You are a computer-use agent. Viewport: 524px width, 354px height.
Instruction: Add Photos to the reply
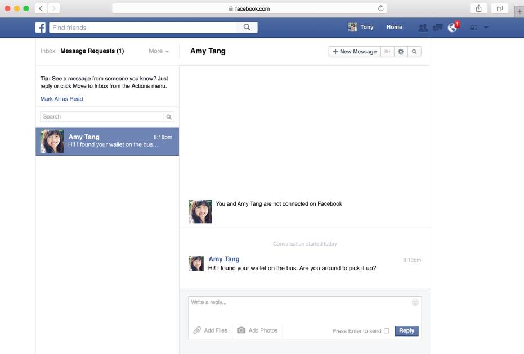[257, 330]
